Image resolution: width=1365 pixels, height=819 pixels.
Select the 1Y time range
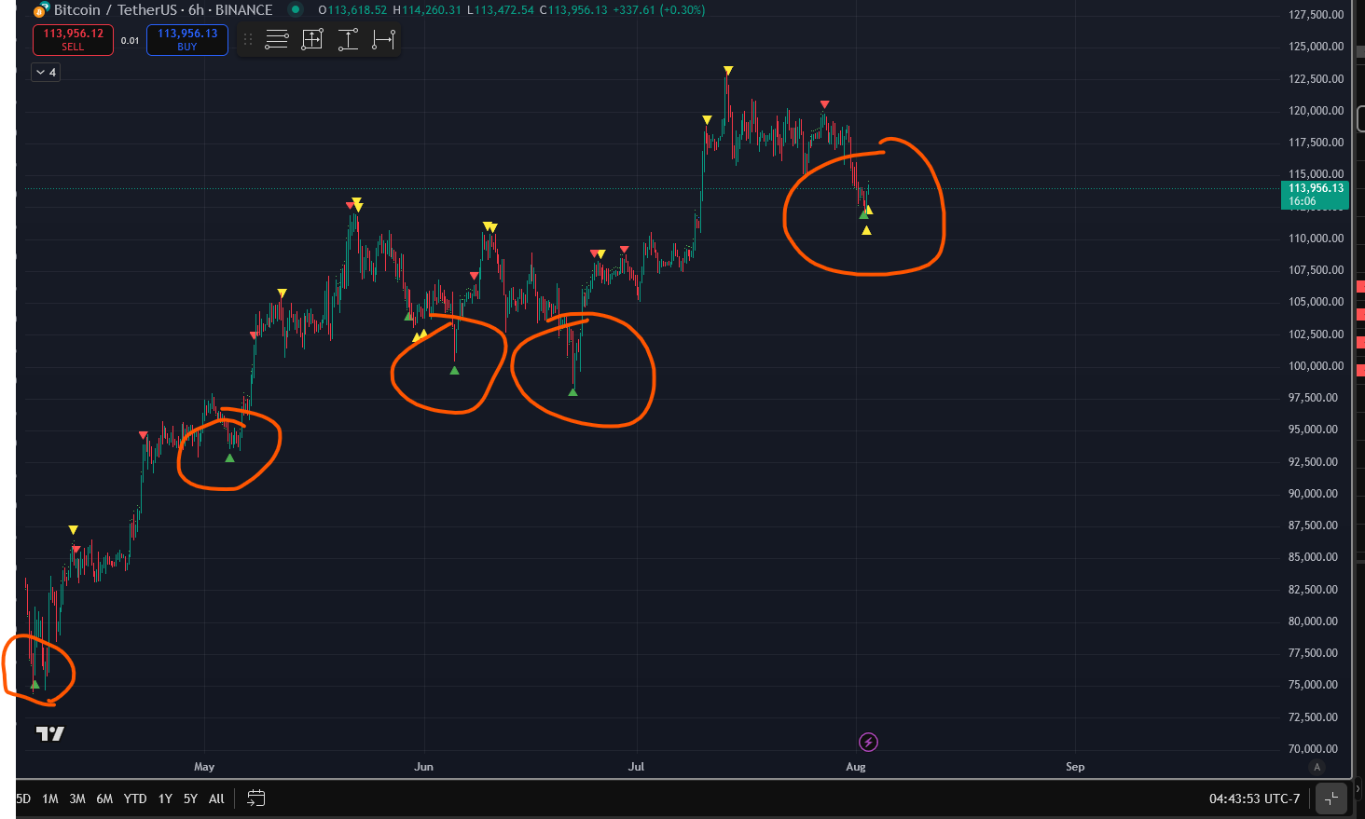[165, 799]
